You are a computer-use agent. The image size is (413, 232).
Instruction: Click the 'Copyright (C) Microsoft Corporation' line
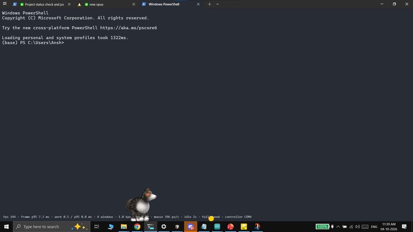point(75,18)
